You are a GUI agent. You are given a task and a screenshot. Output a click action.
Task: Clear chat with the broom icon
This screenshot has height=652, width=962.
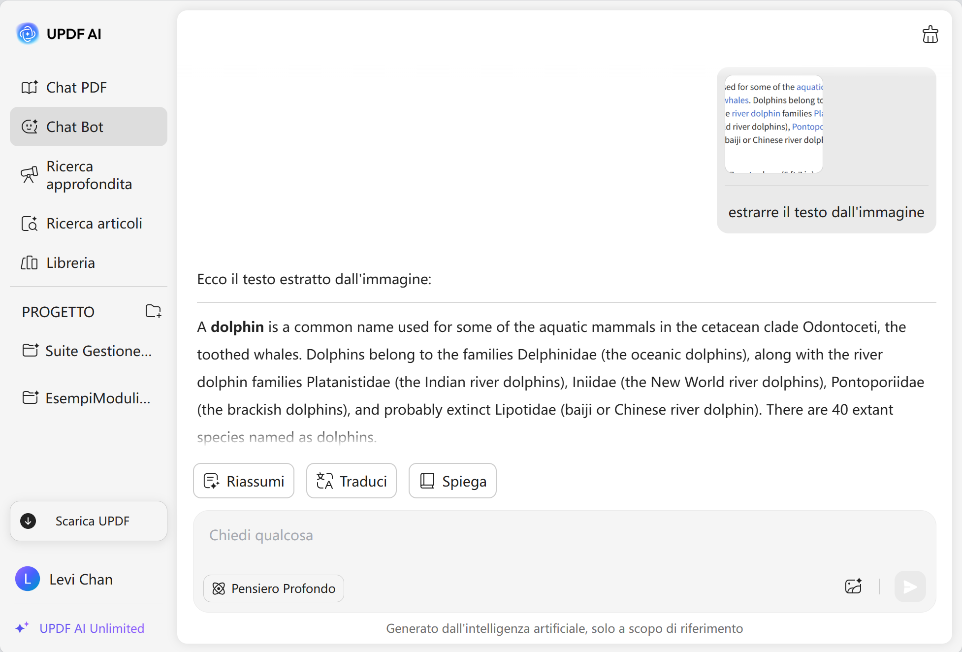tap(930, 34)
